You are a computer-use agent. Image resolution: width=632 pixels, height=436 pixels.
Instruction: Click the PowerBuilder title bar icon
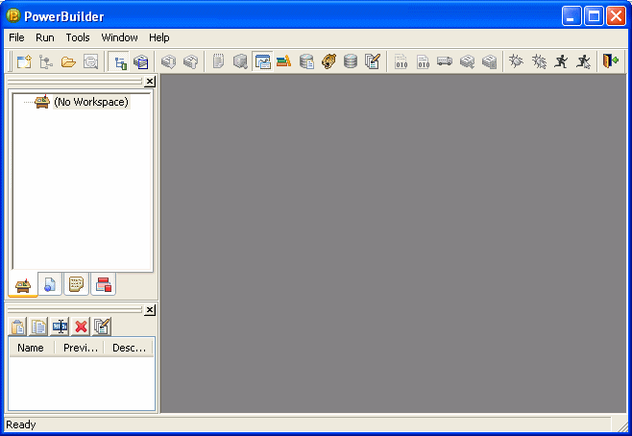pos(12,16)
